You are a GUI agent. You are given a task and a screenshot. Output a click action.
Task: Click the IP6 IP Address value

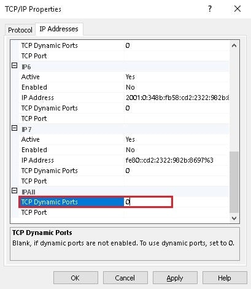(x=177, y=98)
